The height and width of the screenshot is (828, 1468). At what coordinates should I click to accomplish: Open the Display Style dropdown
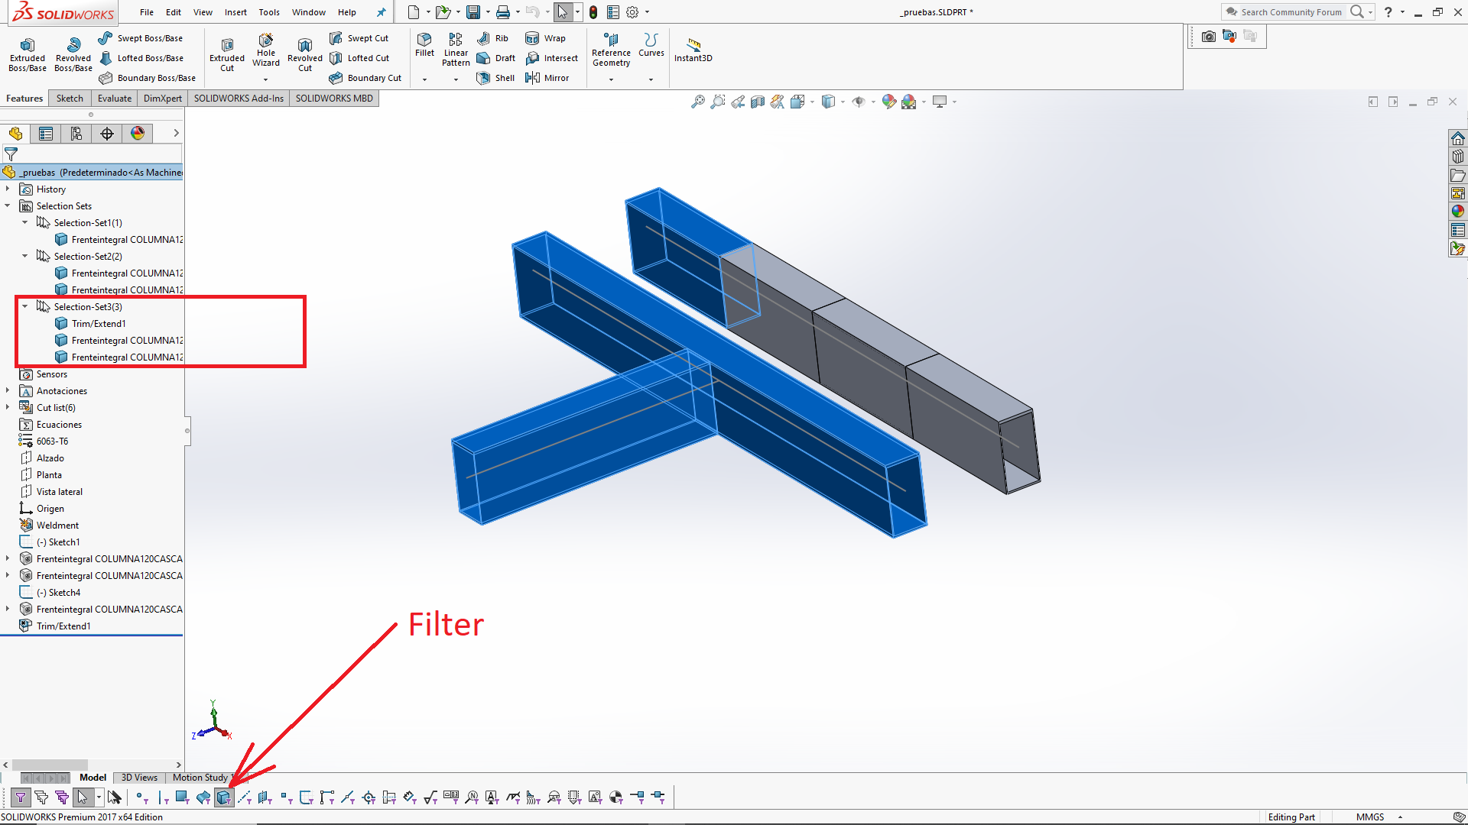click(841, 101)
